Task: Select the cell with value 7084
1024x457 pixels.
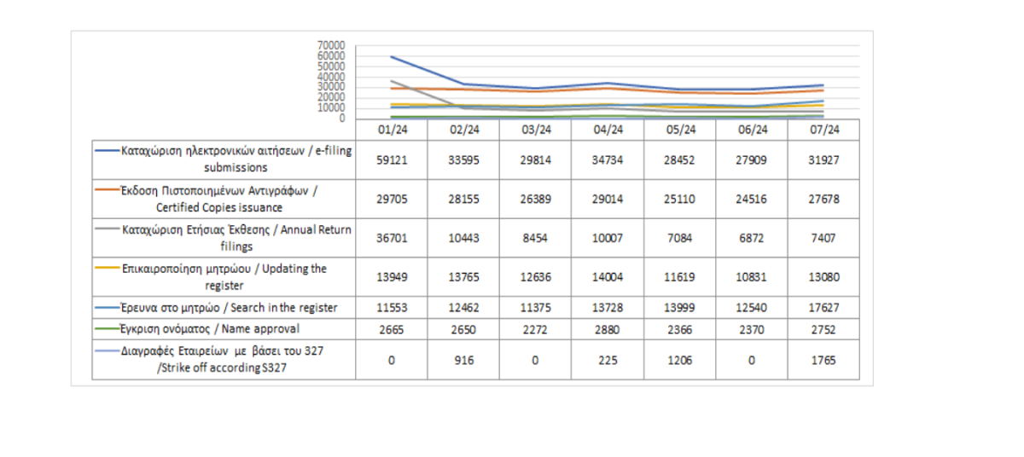Action: 679,238
